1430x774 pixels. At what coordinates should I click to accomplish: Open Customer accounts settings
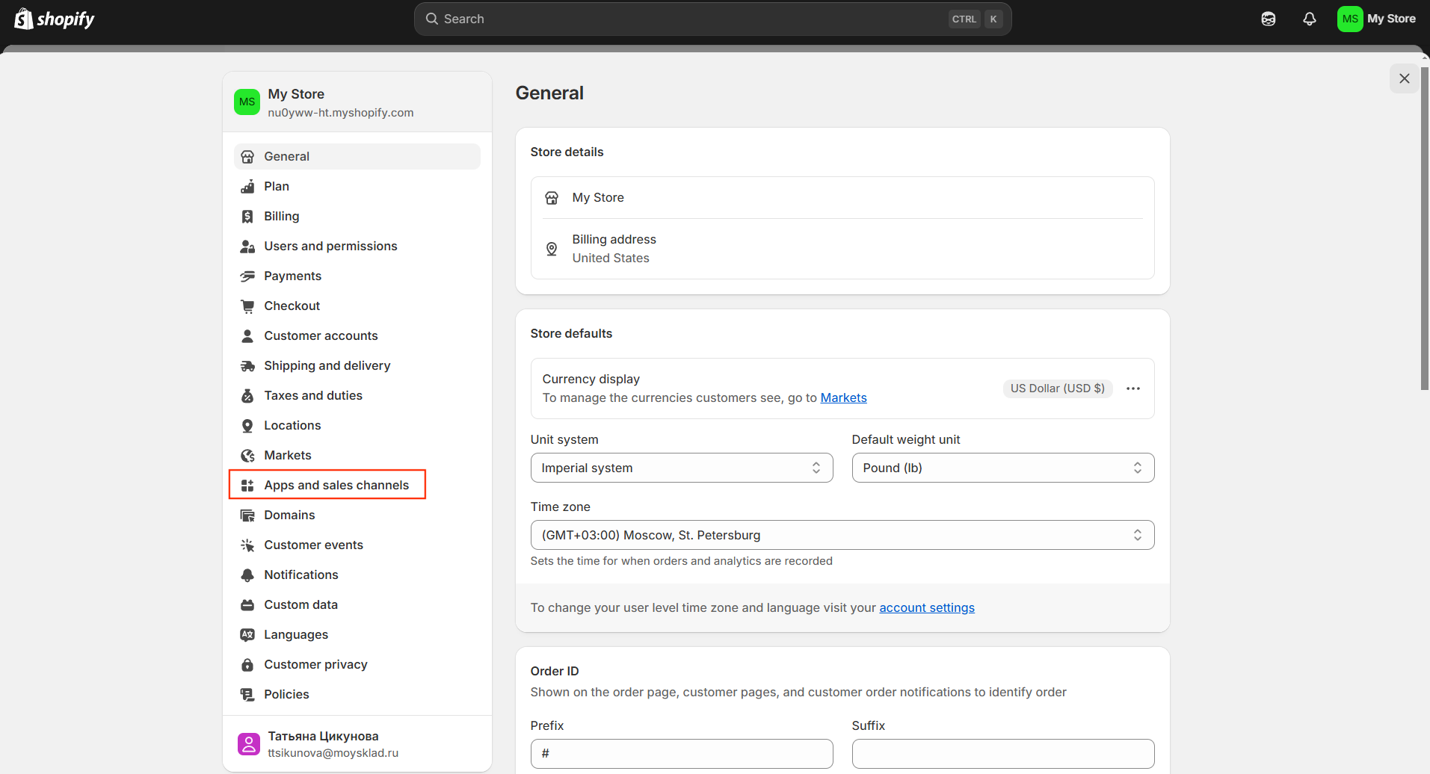(357, 335)
